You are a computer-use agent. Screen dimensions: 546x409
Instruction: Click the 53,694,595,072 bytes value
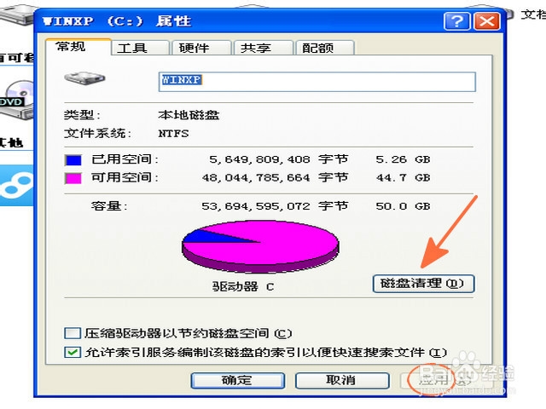(x=256, y=206)
